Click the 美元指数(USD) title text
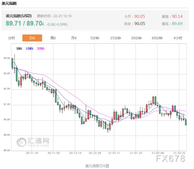The image size is (194, 169). [x=18, y=16]
